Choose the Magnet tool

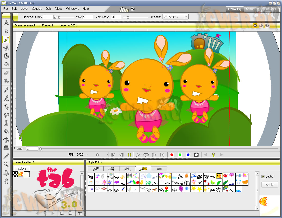coord(6,132)
